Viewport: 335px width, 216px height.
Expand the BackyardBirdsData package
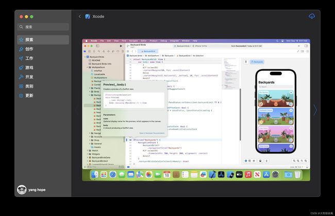point(88,158)
